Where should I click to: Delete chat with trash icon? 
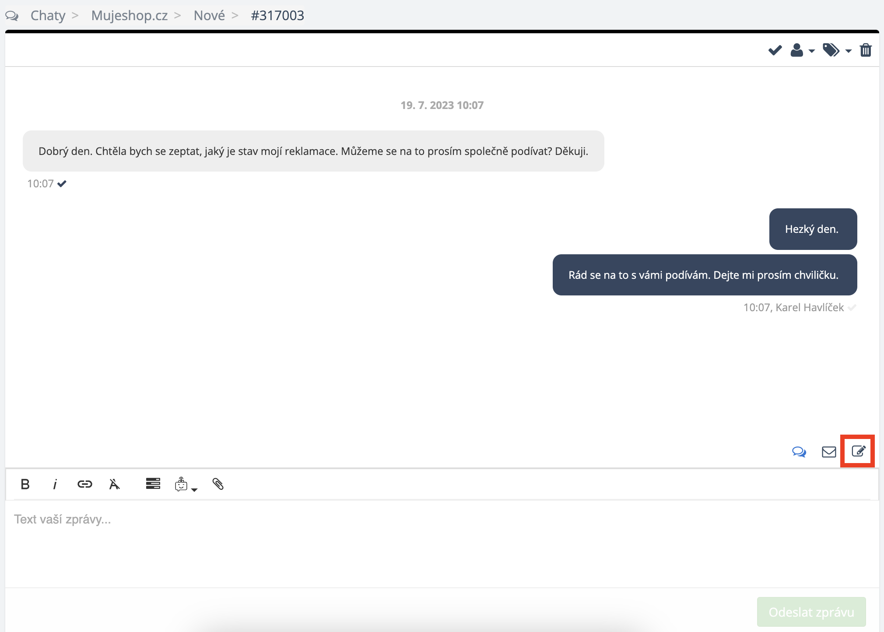tap(865, 50)
